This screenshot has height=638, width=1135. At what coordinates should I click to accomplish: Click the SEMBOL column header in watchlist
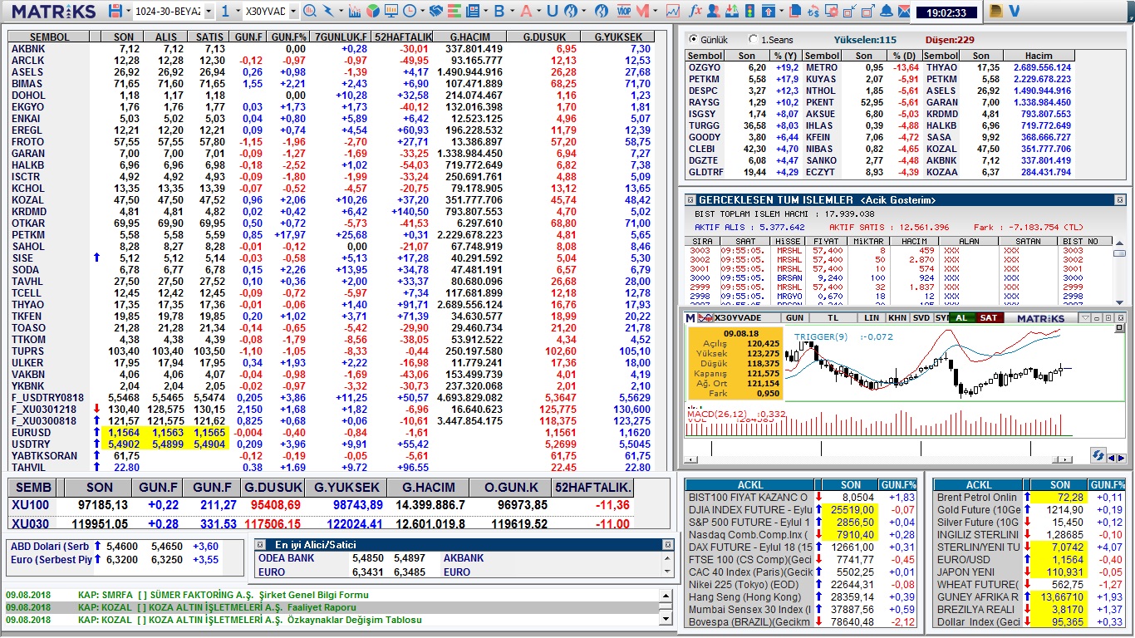point(50,37)
